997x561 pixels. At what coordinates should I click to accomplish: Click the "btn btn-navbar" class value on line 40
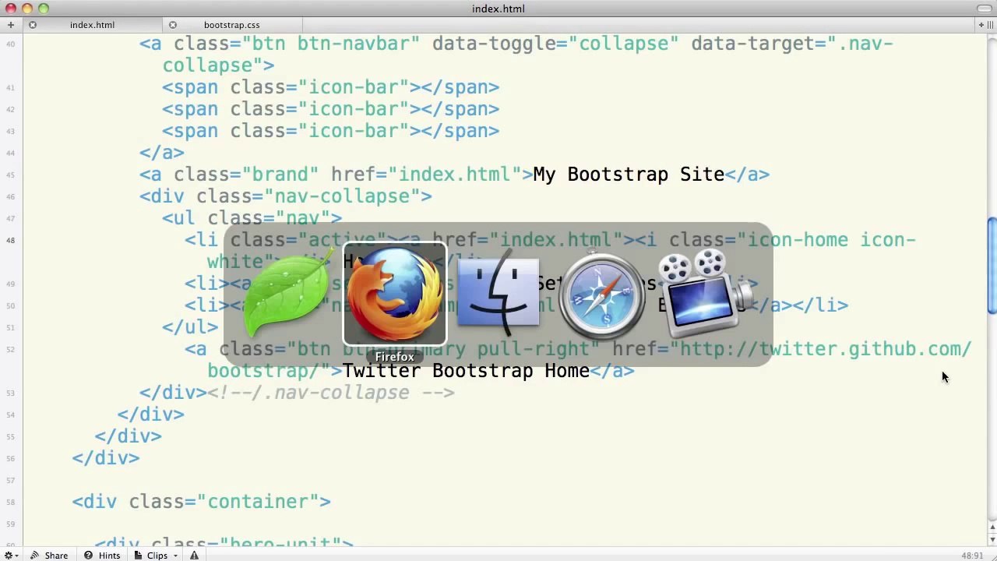[330, 44]
